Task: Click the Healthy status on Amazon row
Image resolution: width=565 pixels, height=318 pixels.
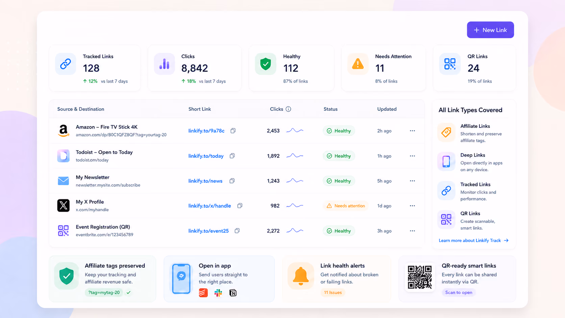Action: tap(339, 131)
